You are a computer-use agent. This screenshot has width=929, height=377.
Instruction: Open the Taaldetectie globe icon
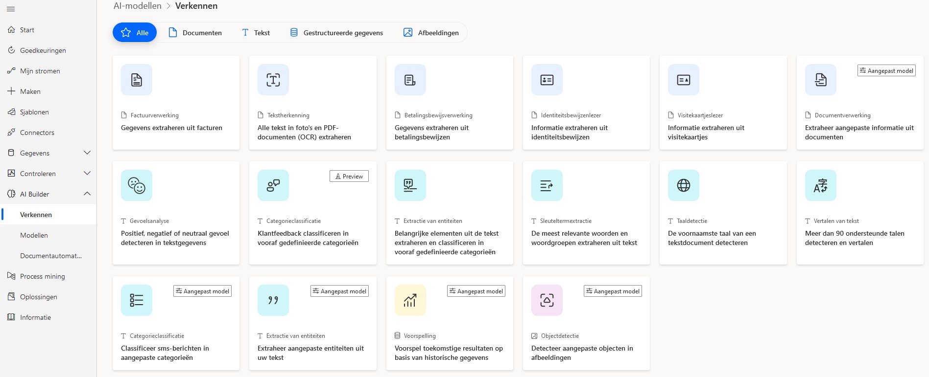pyautogui.click(x=684, y=185)
